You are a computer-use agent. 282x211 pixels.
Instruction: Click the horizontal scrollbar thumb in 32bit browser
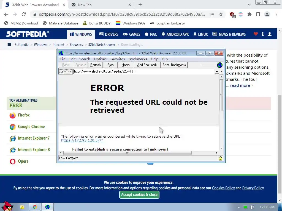click(127, 153)
